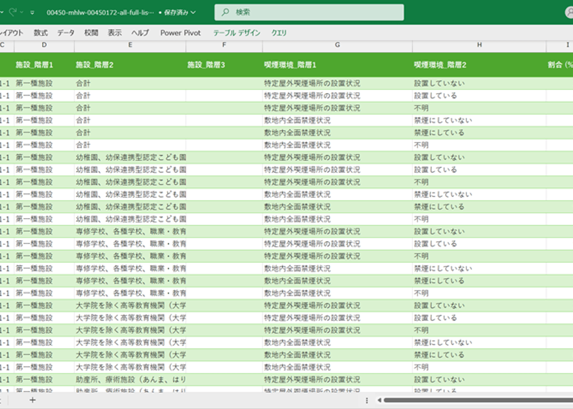
Task: Select column D header
Action: 44,45
